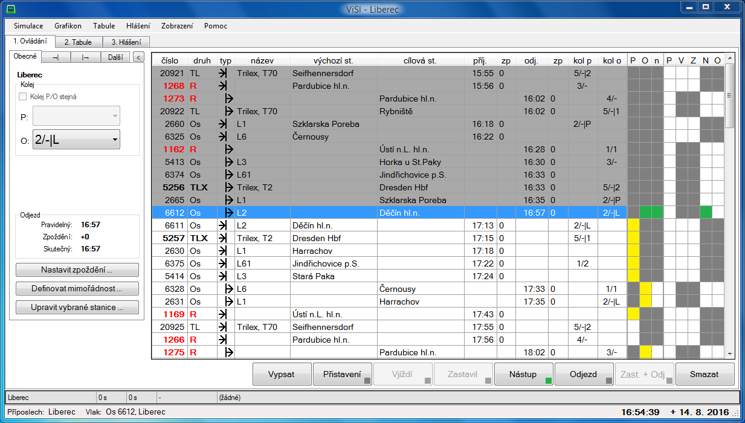Click the arrival arrow icon for train 1169
Screen dimensions: 745x423
223,314
